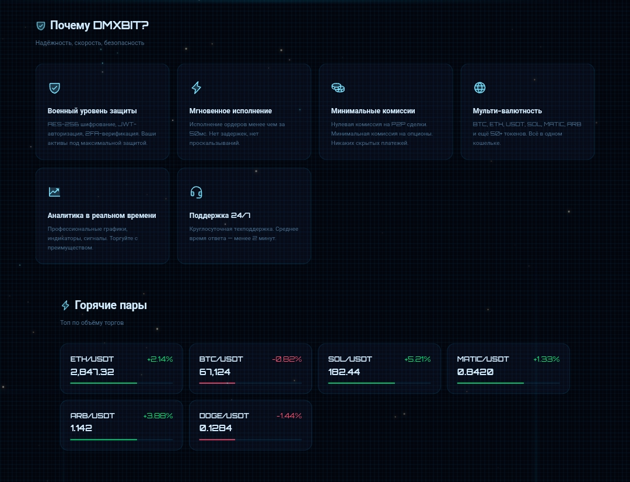
Task: Click the +1.33% change value
Action: tap(547, 359)
